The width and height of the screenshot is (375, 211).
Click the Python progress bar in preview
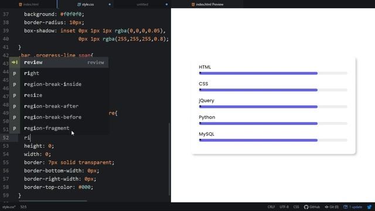point(273,124)
